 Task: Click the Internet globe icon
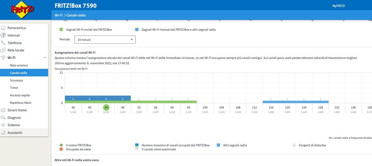point(4,35)
